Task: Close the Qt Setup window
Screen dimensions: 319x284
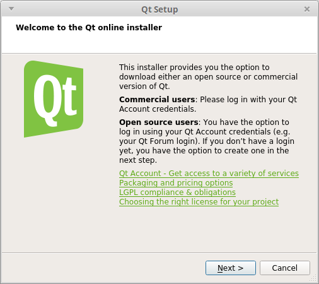Action: pos(307,9)
